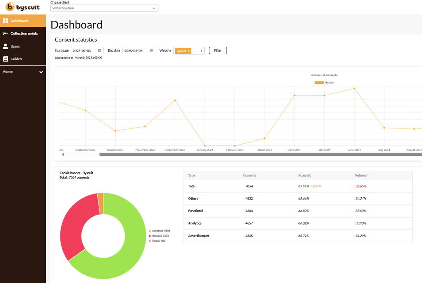
Task: Toggle the Byscuit series legend swatch
Action: coord(319,82)
